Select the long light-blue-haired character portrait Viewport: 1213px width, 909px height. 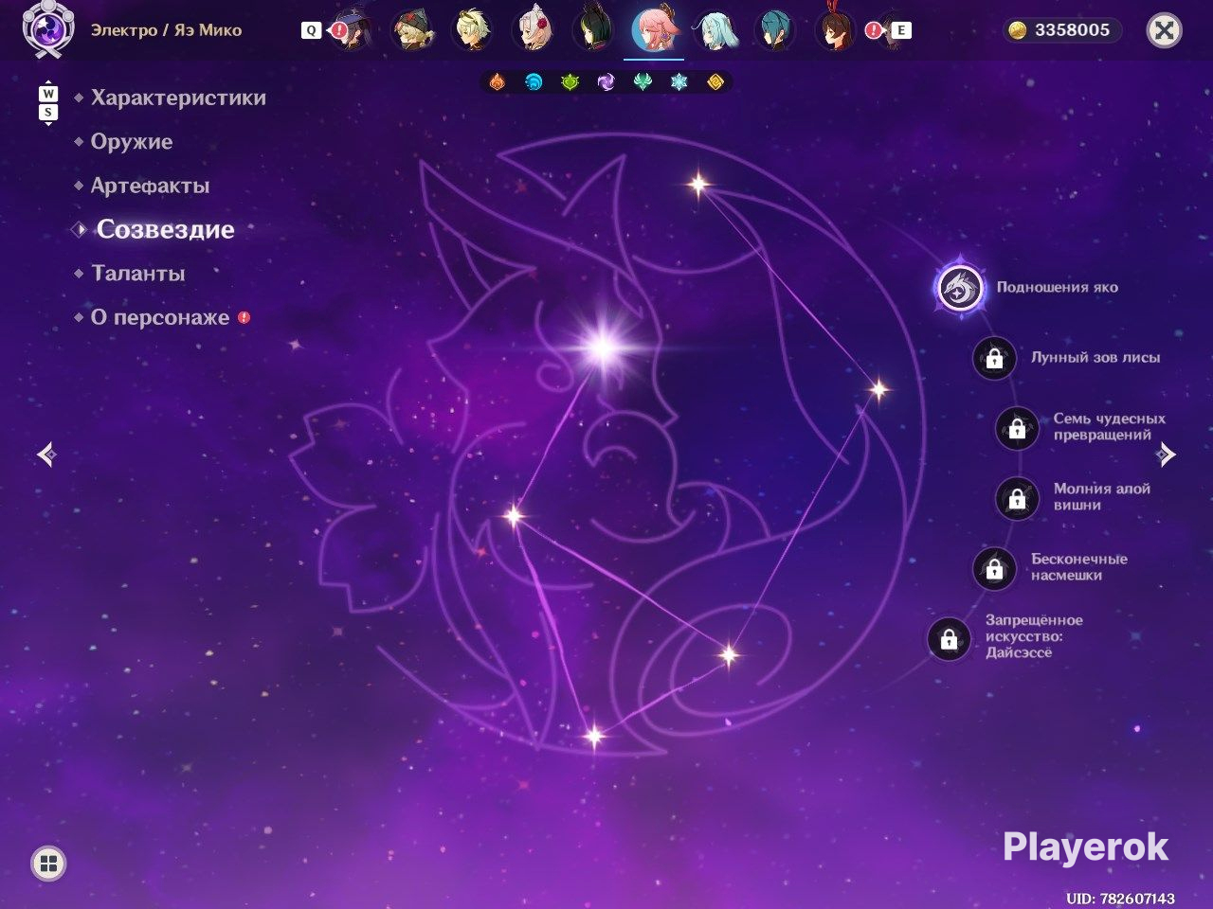pos(715,31)
